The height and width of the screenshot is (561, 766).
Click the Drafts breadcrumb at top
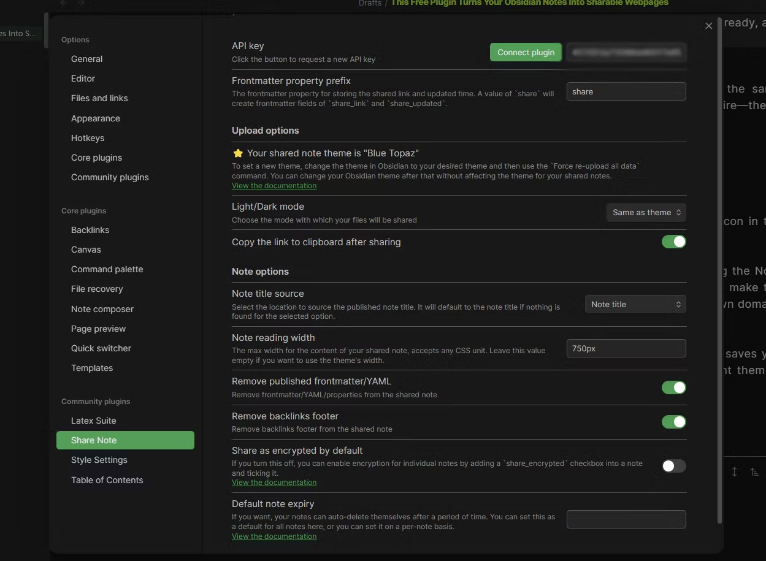click(370, 3)
